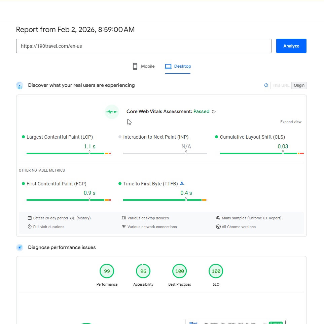Open the Cumulative Layout Shift (CLS) link
The image size is (324, 324).
(252, 137)
